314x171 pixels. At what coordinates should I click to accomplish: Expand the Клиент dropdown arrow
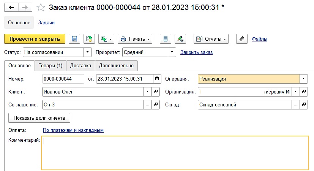click(147, 92)
